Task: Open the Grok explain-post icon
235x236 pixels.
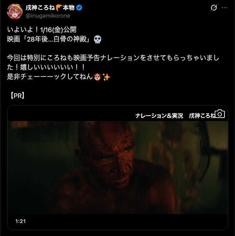Action: 213,7
